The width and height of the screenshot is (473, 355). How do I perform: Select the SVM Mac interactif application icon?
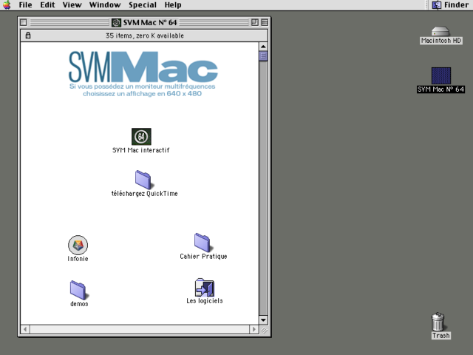141,137
